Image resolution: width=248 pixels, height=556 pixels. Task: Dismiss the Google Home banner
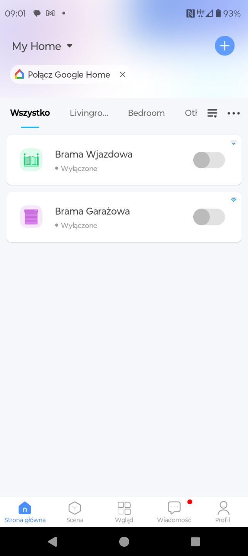[123, 75]
